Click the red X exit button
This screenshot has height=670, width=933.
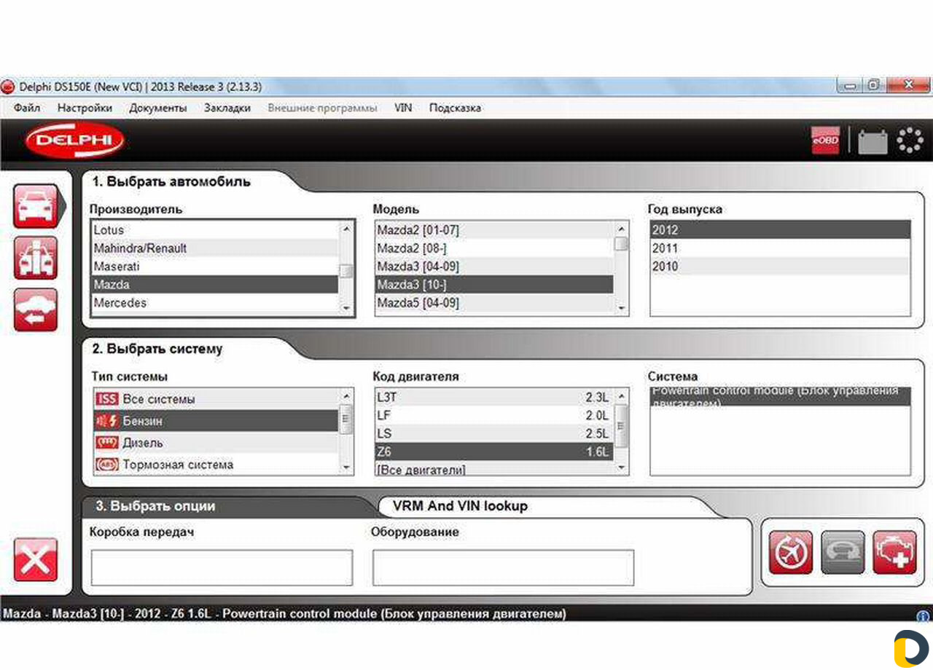tap(36, 559)
